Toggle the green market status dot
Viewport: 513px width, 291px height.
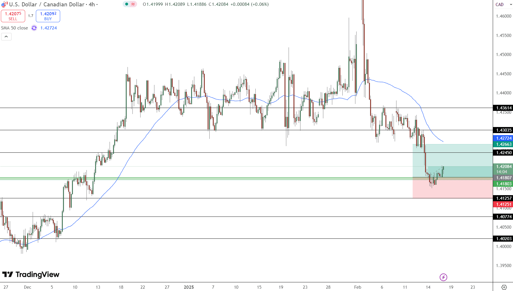click(x=127, y=4)
